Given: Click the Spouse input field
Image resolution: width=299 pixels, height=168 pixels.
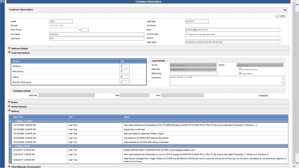Looking at the screenshot, I should 233,38.
